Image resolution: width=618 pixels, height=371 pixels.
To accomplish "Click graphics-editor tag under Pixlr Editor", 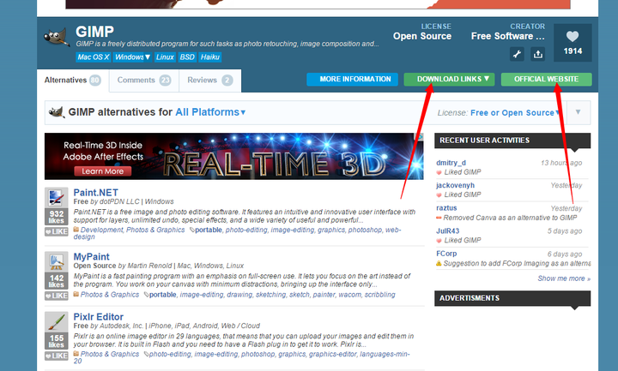I will click(x=333, y=354).
